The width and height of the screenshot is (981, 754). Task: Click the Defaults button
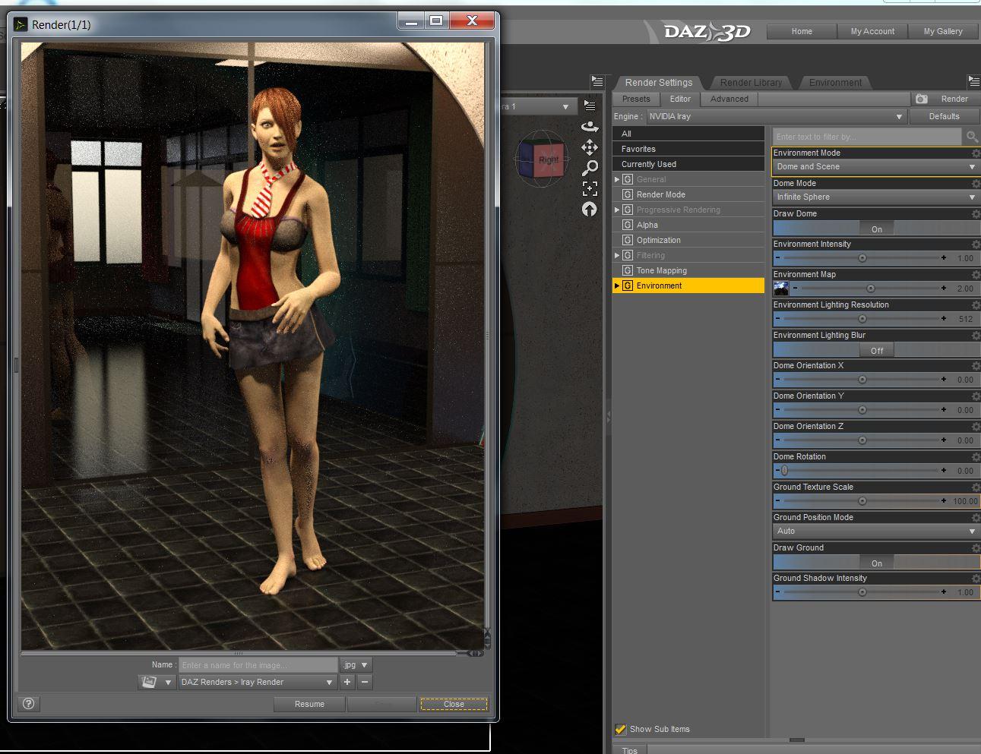944,116
